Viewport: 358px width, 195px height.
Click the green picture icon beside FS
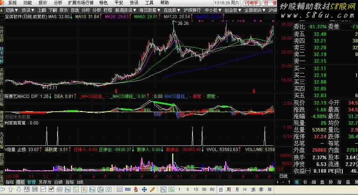(x=172, y=189)
